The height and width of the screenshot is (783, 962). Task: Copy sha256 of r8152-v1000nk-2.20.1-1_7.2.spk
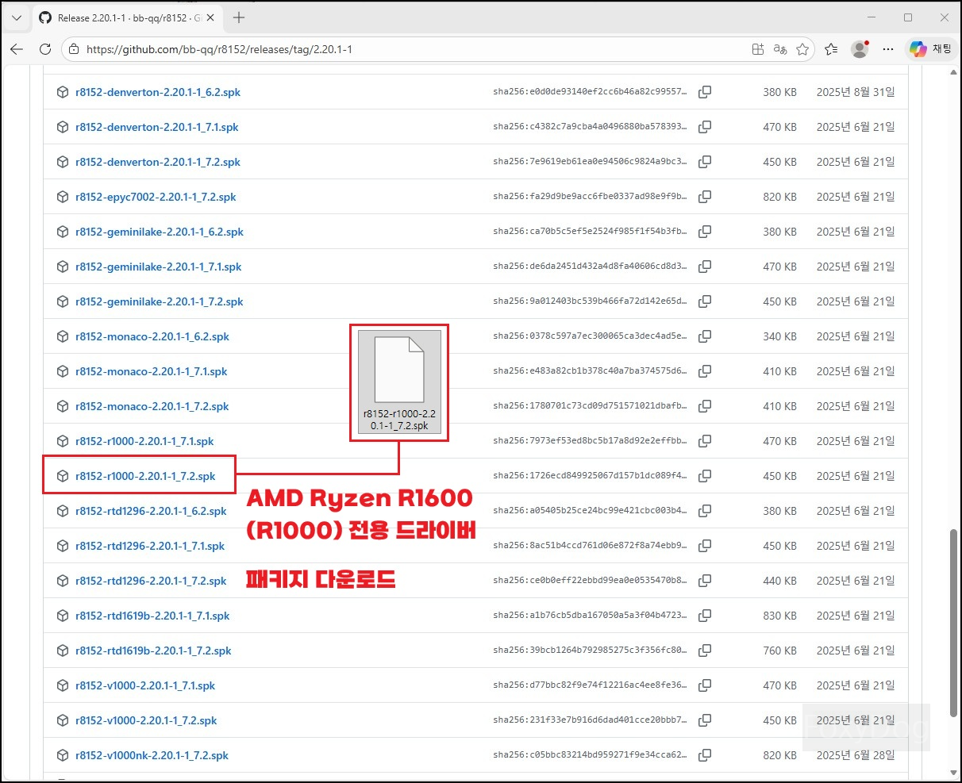[704, 755]
